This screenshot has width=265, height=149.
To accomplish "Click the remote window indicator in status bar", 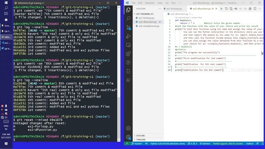I will tap(127, 144).
